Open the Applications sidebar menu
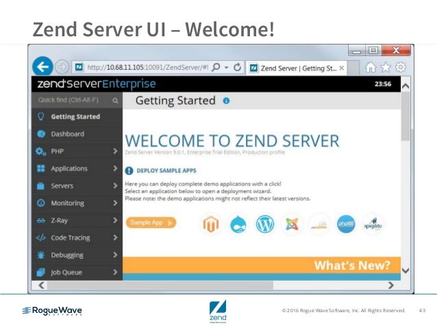This screenshot has width=437, height=328. pyautogui.click(x=77, y=168)
